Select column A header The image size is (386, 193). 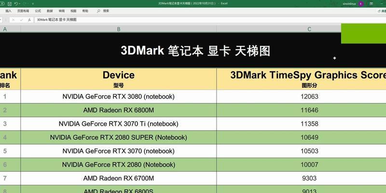(9, 29)
